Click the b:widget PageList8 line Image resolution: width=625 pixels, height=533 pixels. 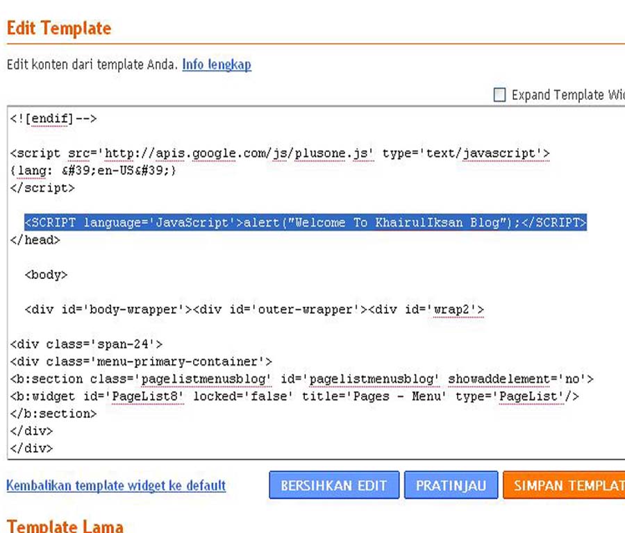(294, 396)
